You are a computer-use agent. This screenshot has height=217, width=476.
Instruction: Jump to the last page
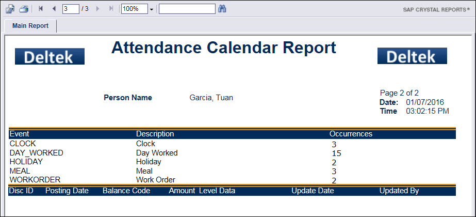[x=111, y=9]
